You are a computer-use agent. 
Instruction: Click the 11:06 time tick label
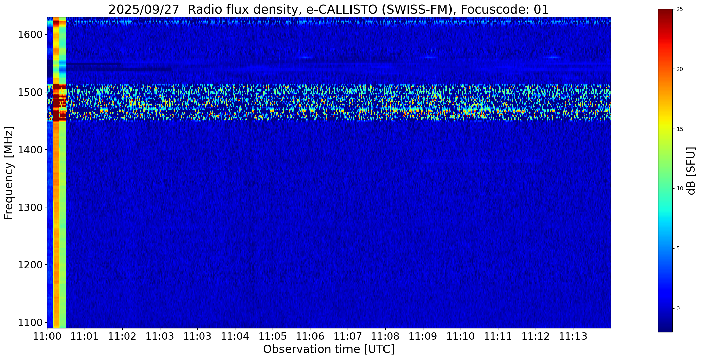point(310,336)
